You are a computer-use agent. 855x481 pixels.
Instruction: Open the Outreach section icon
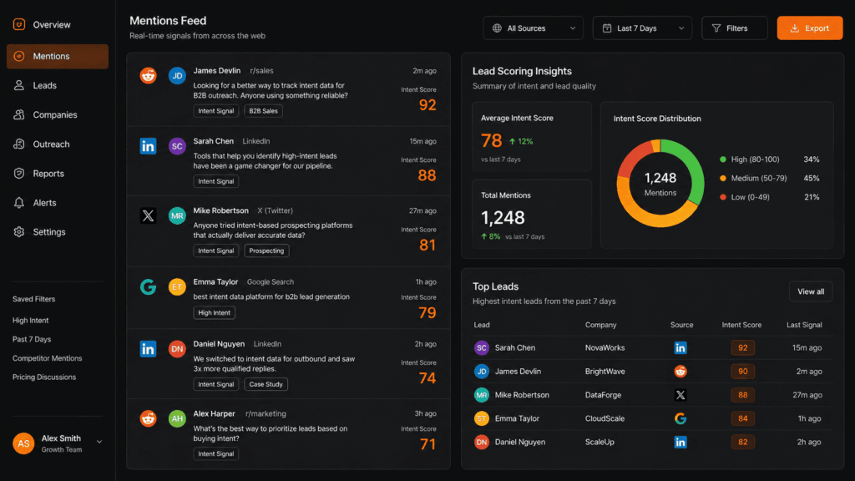click(x=18, y=144)
